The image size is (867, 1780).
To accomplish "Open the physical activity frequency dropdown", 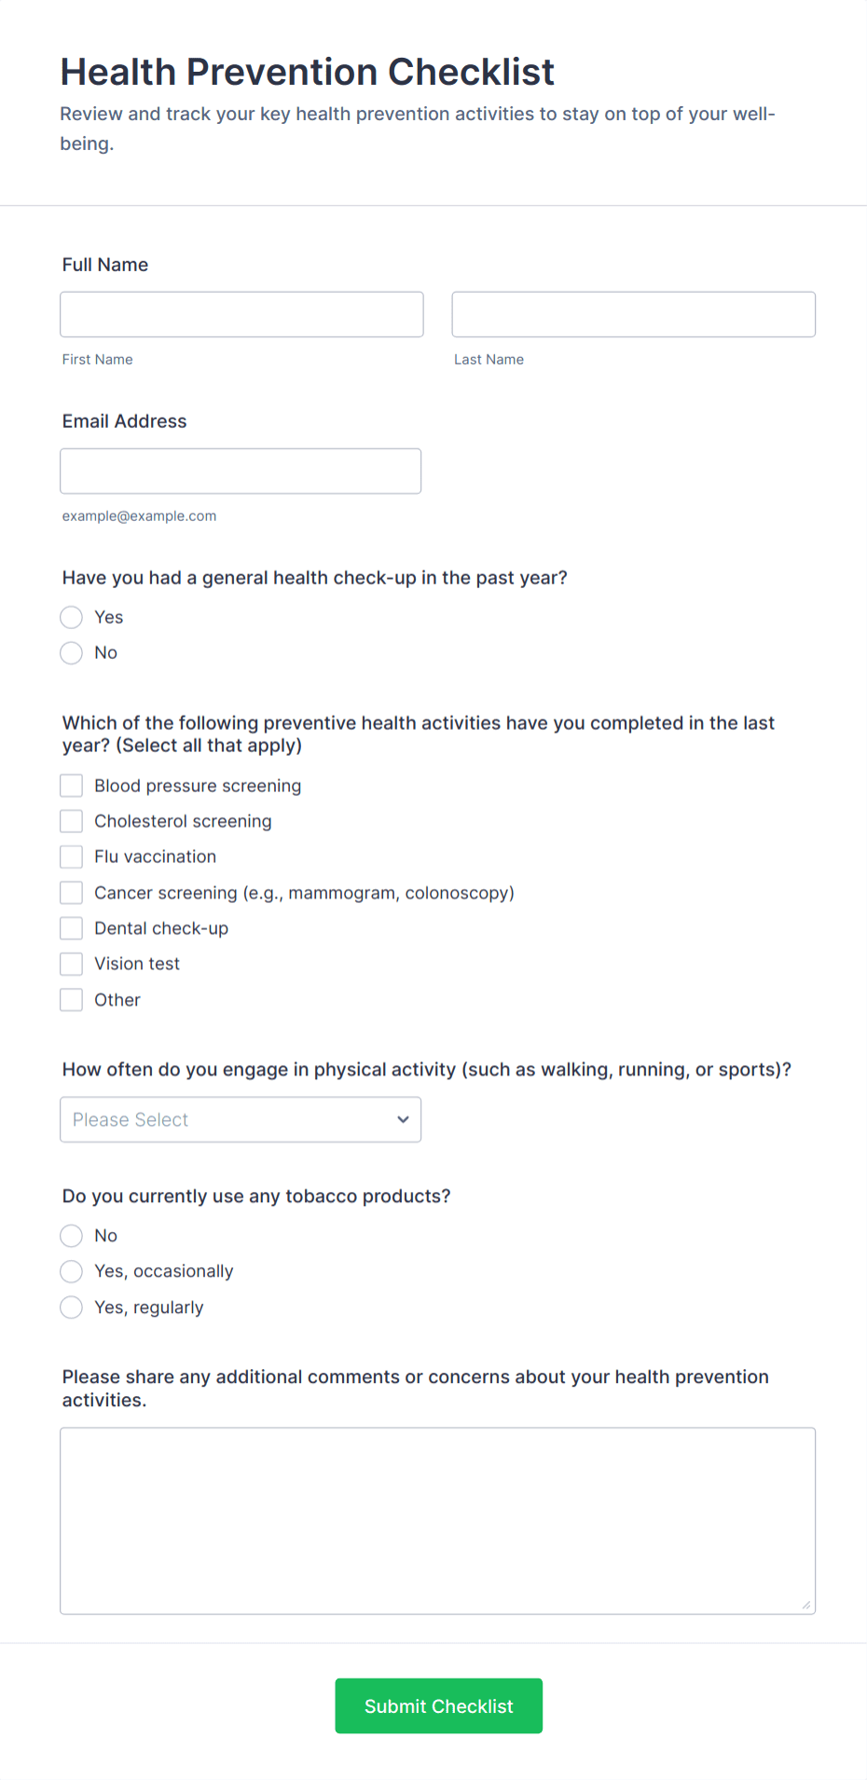I will coord(241,1119).
